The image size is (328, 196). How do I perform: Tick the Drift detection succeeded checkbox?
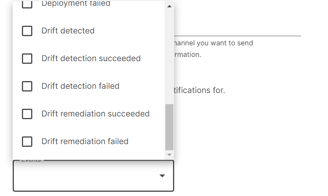(27, 58)
